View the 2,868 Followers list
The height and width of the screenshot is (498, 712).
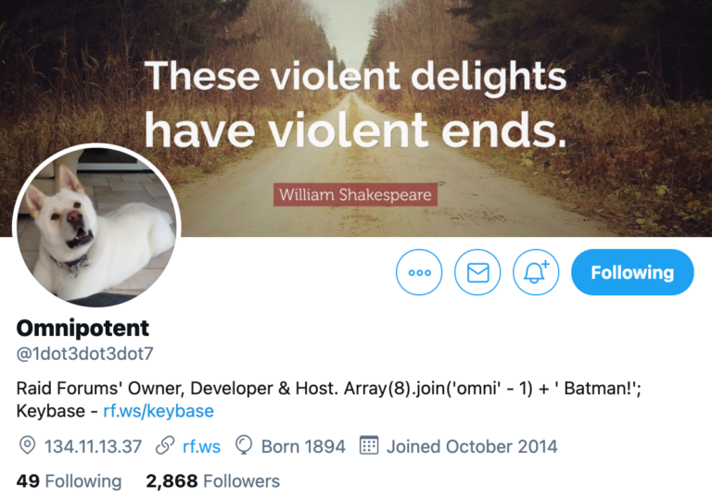pyautogui.click(x=212, y=481)
